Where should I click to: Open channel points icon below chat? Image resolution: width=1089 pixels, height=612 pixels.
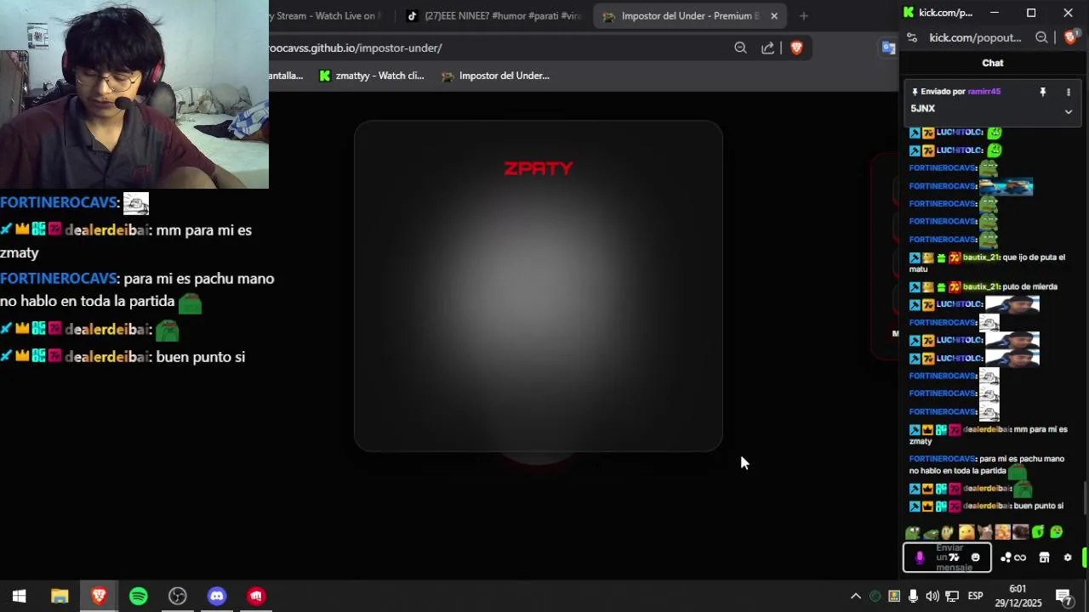click(1006, 558)
